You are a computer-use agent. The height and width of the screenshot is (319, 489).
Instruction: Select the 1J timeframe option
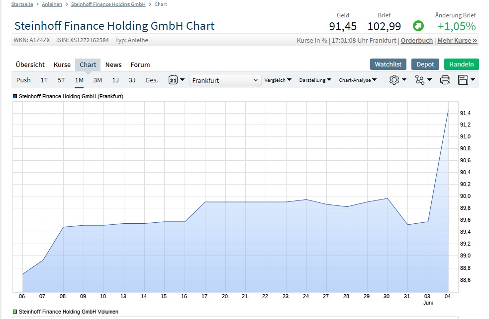(x=115, y=80)
